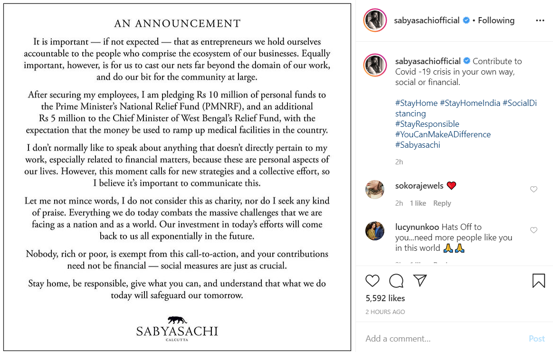Reply to the sokorajewels comment

(x=442, y=203)
